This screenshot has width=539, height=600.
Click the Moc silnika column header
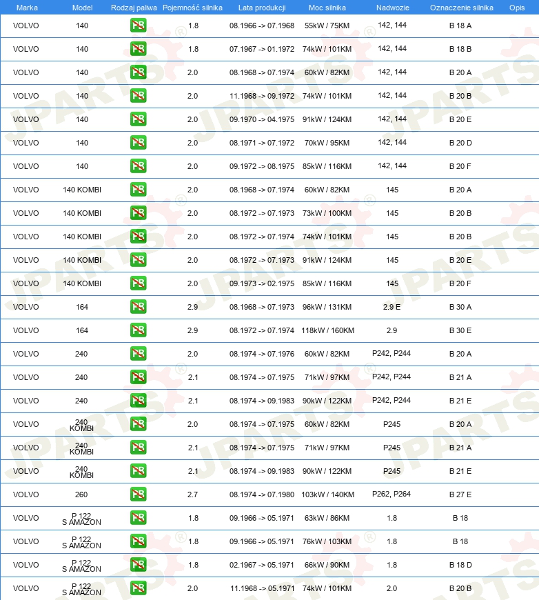pyautogui.click(x=327, y=8)
